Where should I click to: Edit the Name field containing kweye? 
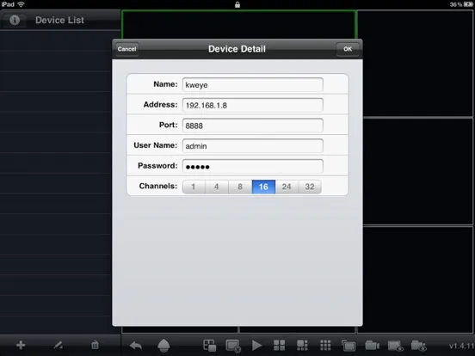253,84
